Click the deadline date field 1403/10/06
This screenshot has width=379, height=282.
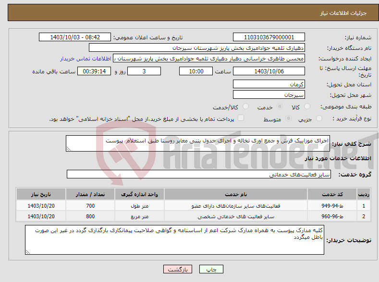[269, 71]
